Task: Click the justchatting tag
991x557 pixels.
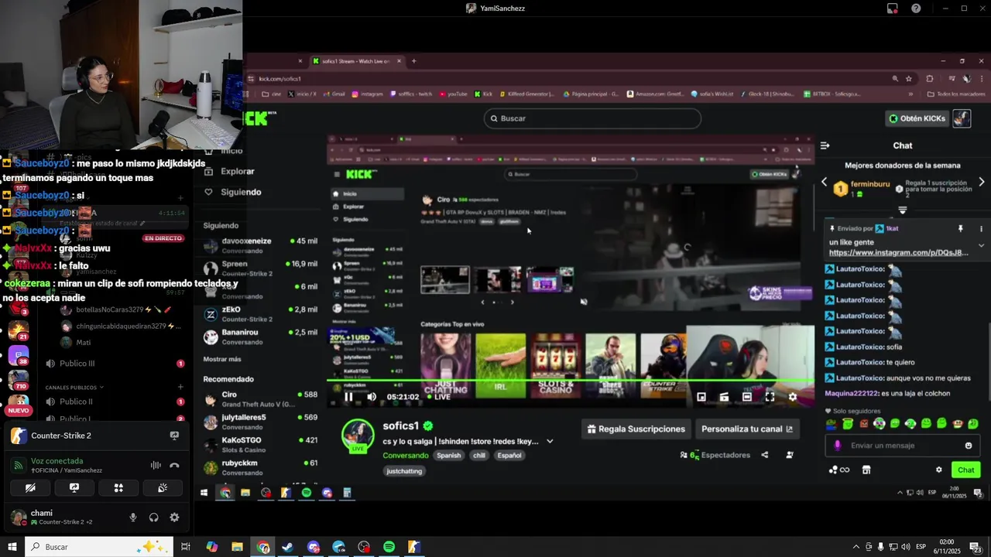Action: (x=404, y=471)
